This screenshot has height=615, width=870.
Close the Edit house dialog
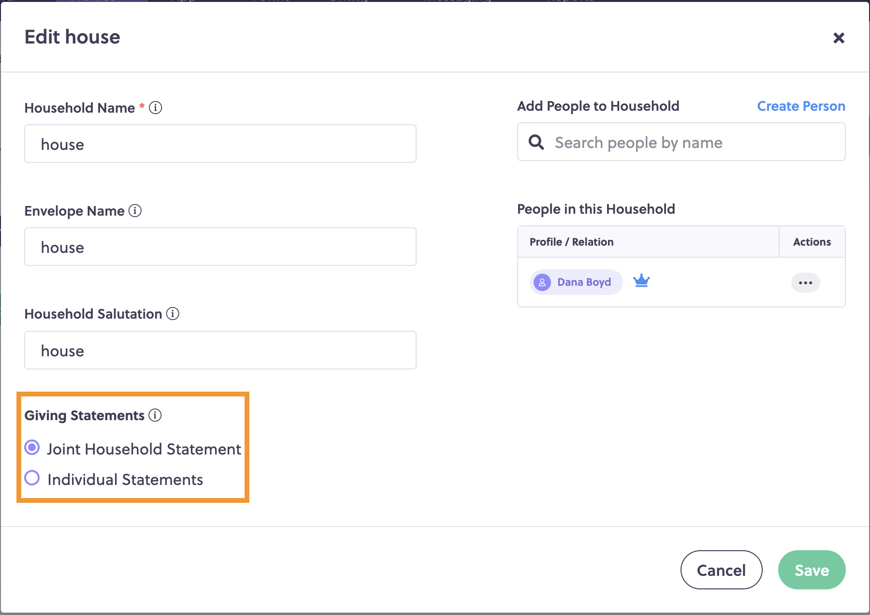click(x=839, y=38)
